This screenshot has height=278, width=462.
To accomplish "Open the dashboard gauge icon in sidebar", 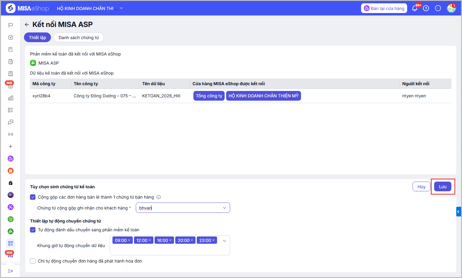I will point(11,37).
